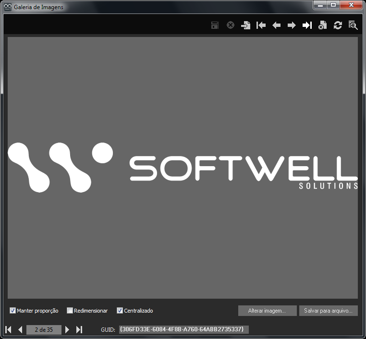Click the save (floppy disk) toolbar icon
This screenshot has height=339, width=366.
(215, 25)
